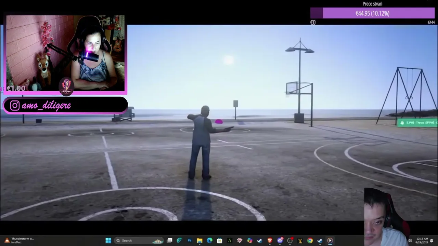
Task: Click the €0 goal start label
Action: click(x=313, y=23)
